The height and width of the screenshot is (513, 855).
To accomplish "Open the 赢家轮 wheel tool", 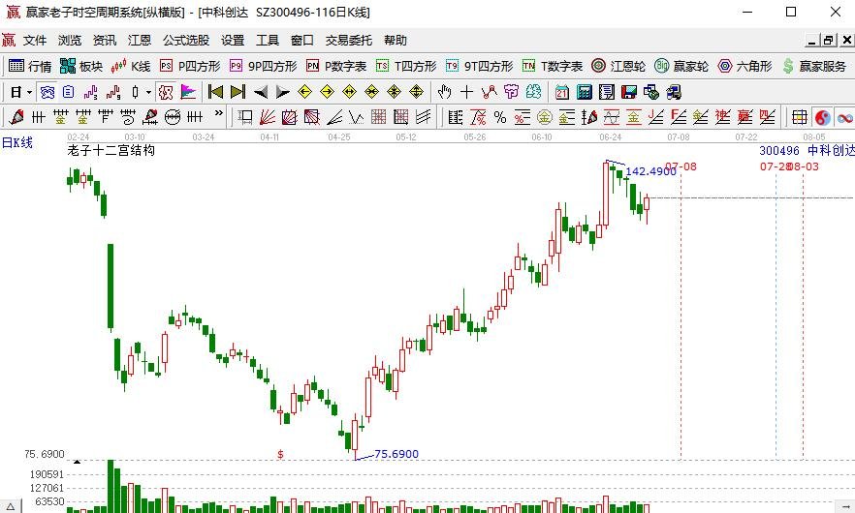I will [x=681, y=66].
